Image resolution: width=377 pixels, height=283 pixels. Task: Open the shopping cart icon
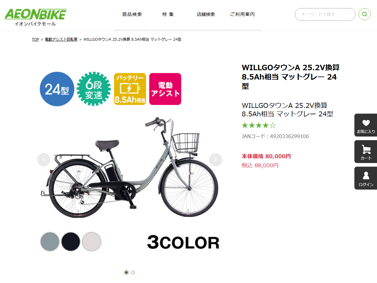coord(366,152)
